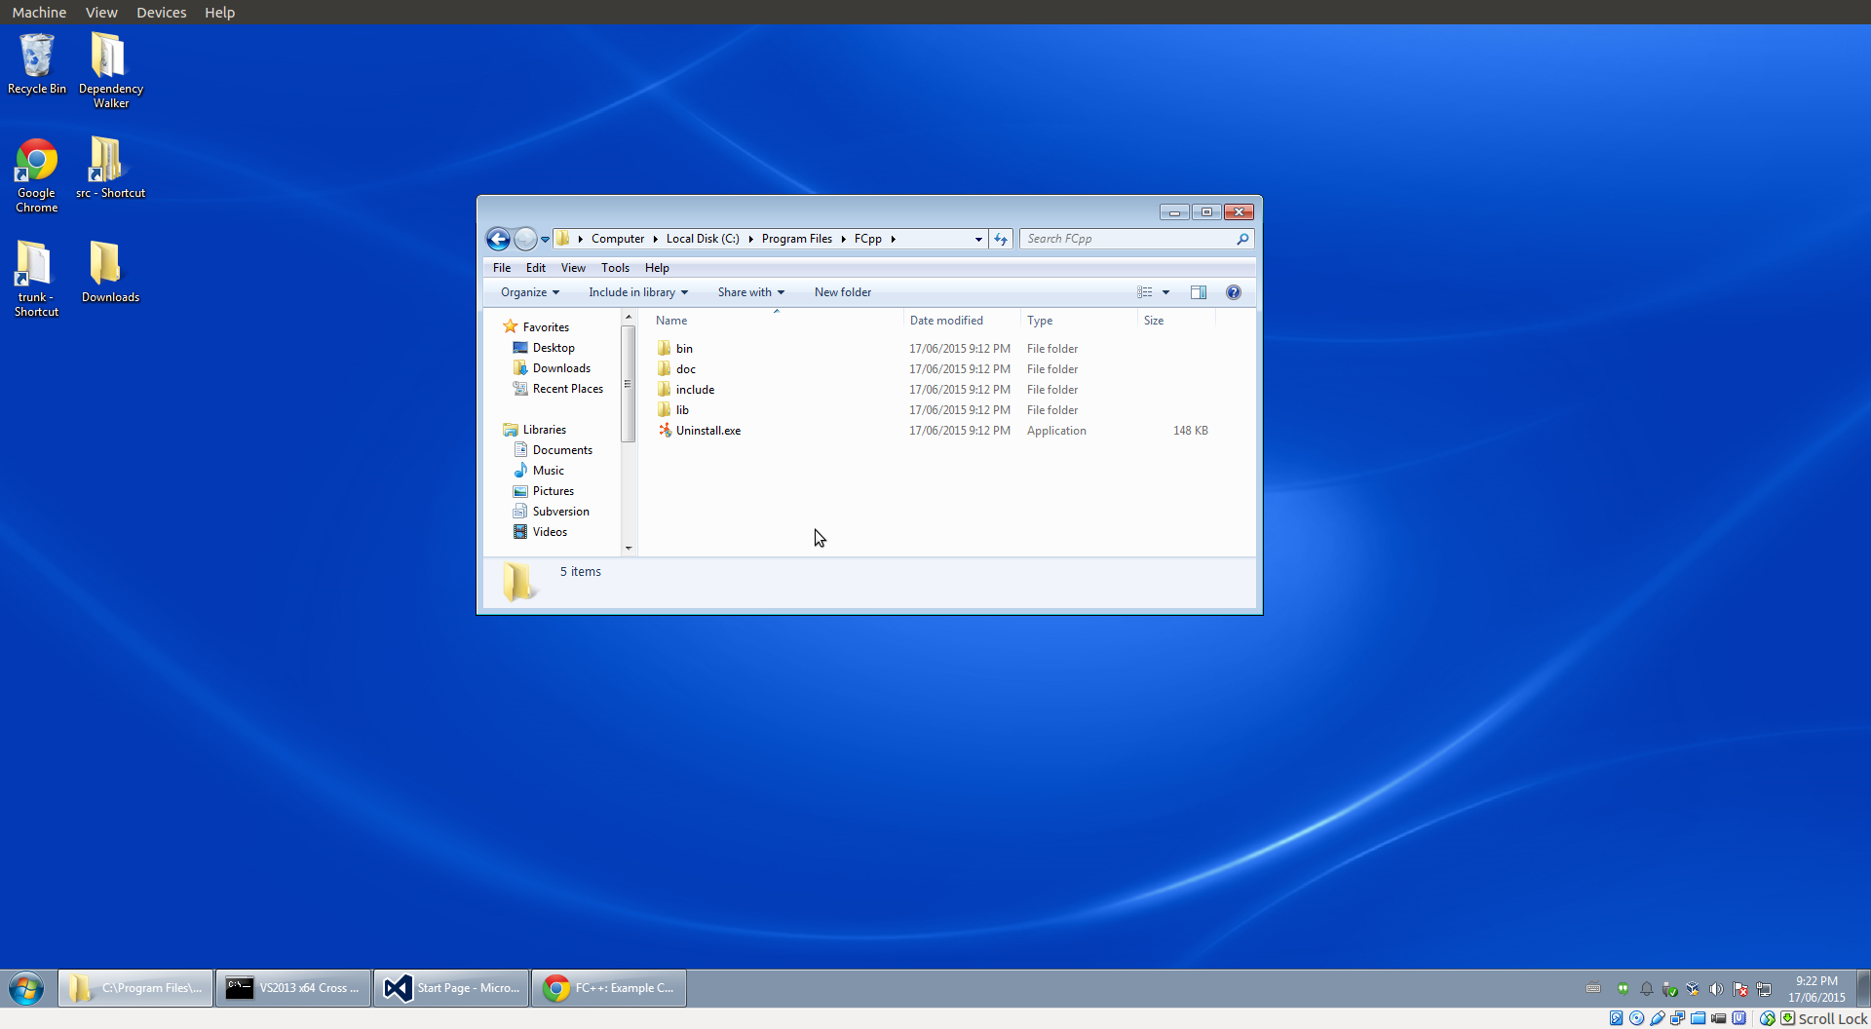Screen dimensions: 1871x1029
Task: Open the change view options arrow
Action: click(1165, 292)
